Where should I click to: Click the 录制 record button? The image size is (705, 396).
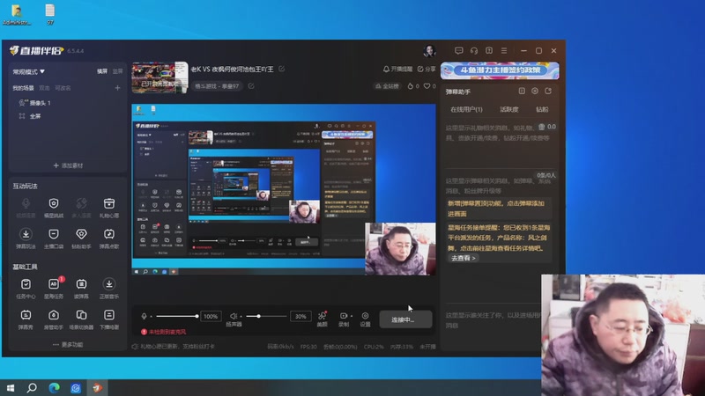point(343,319)
